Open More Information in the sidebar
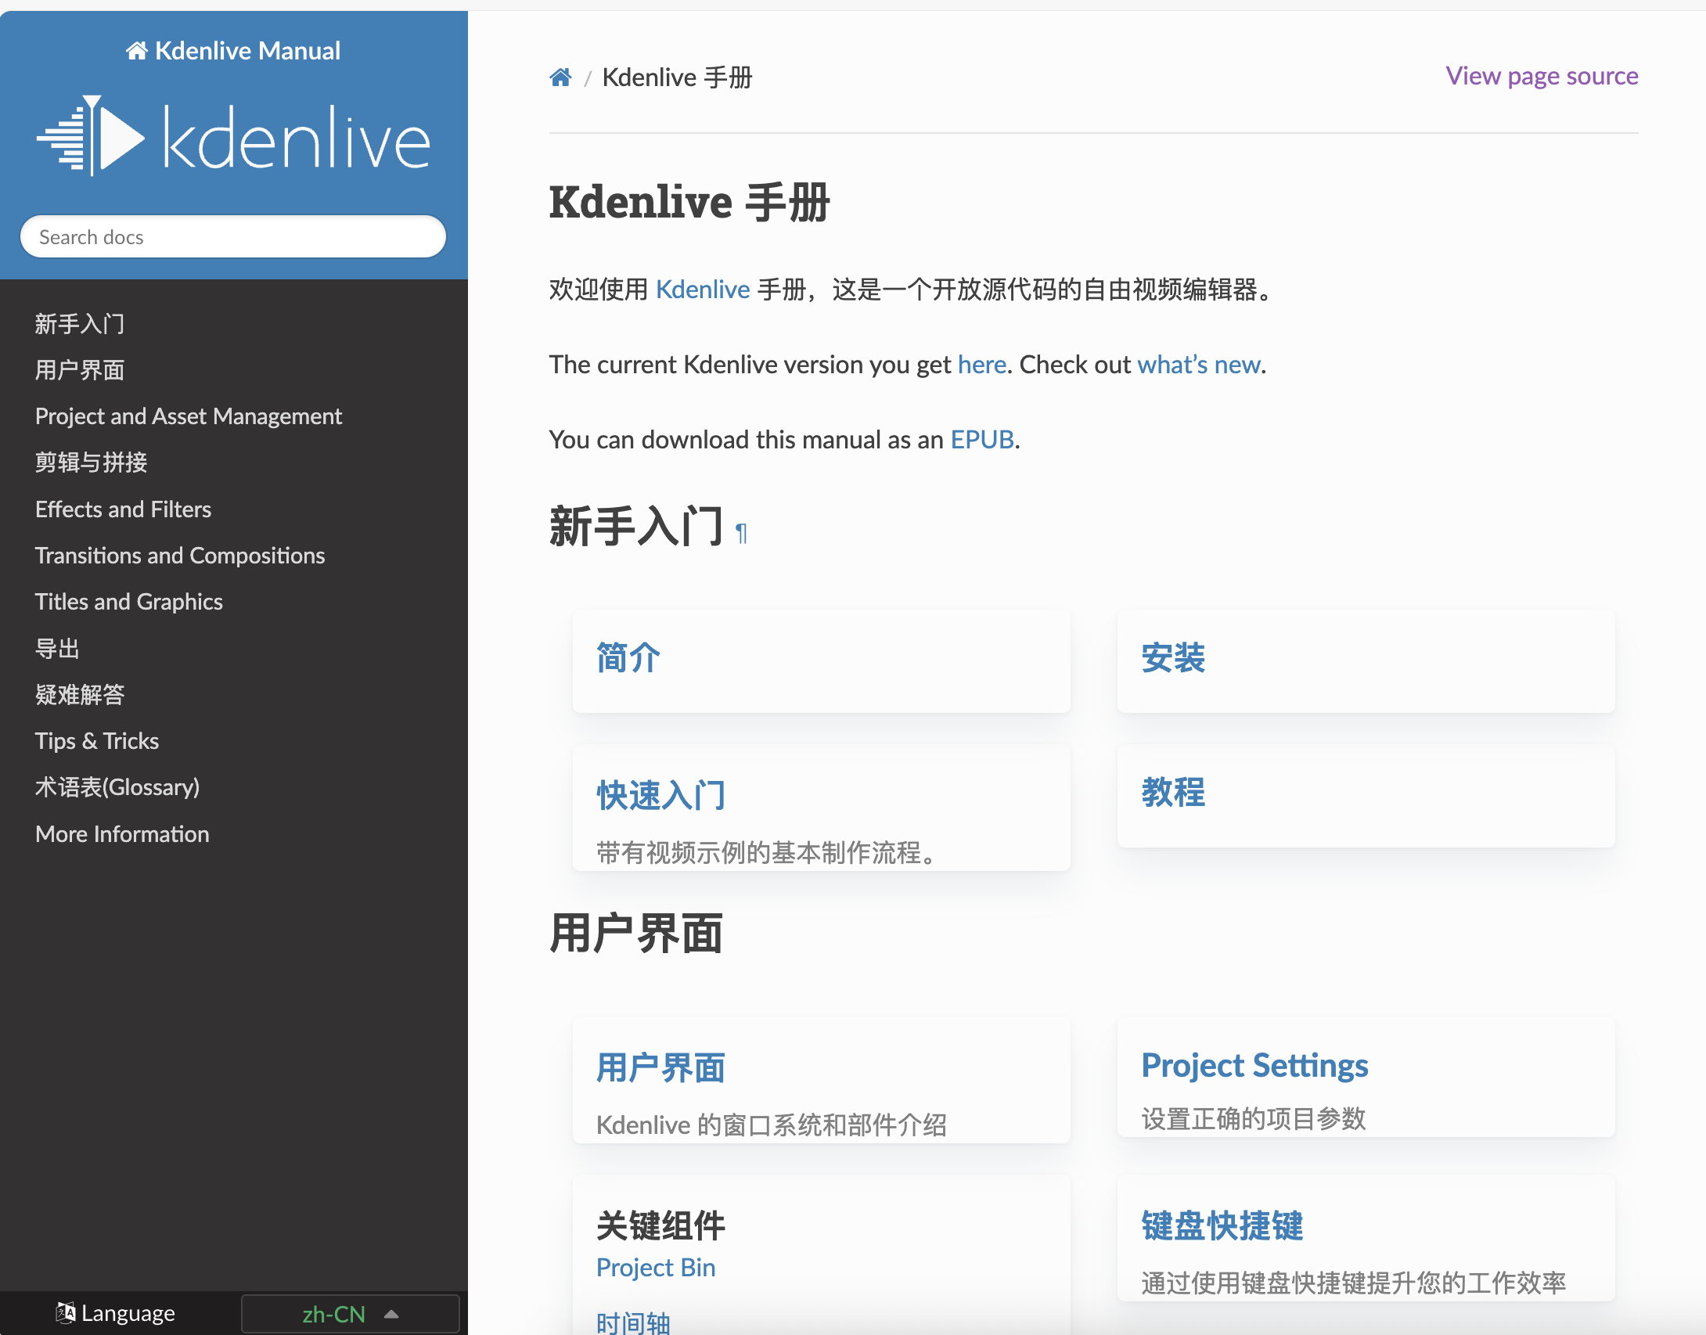Viewport: 1706px width, 1335px height. 122,834
